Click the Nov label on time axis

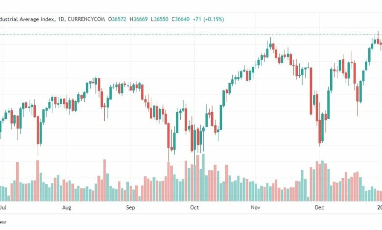coord(256,207)
